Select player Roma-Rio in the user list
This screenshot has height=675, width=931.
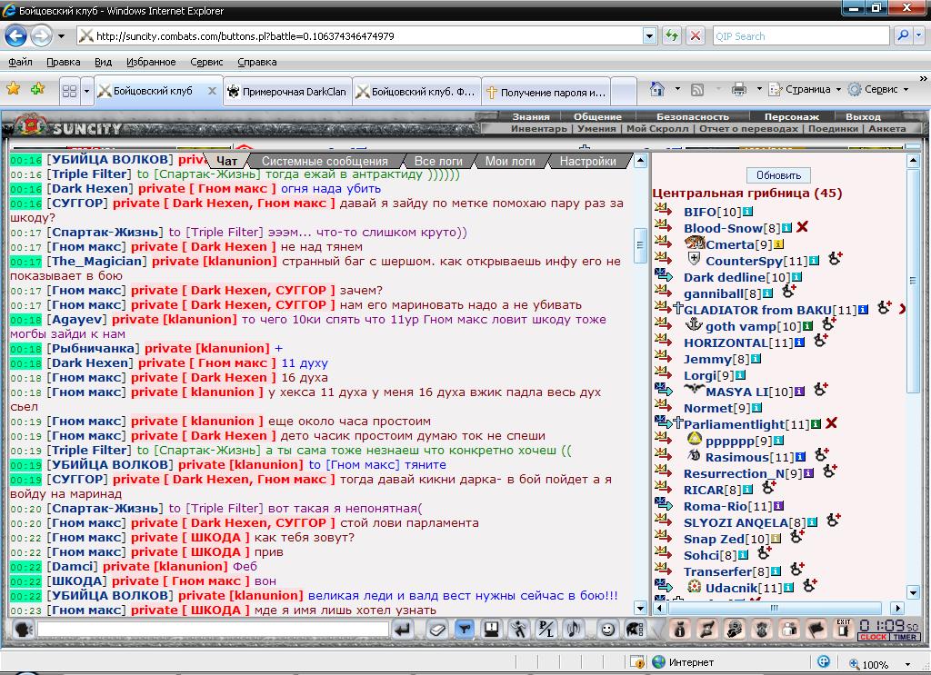pos(716,507)
